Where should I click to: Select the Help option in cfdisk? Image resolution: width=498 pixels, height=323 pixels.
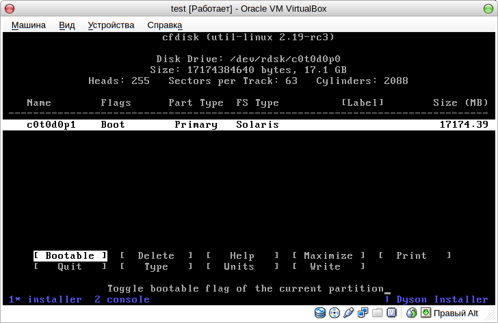[242, 255]
